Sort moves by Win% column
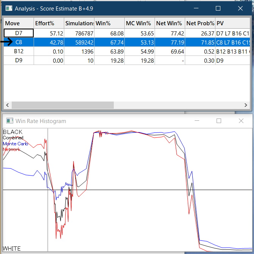 coord(109,23)
